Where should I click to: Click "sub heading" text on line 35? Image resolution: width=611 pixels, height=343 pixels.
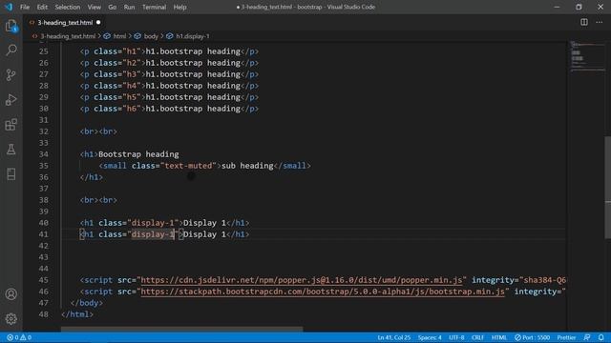point(247,166)
